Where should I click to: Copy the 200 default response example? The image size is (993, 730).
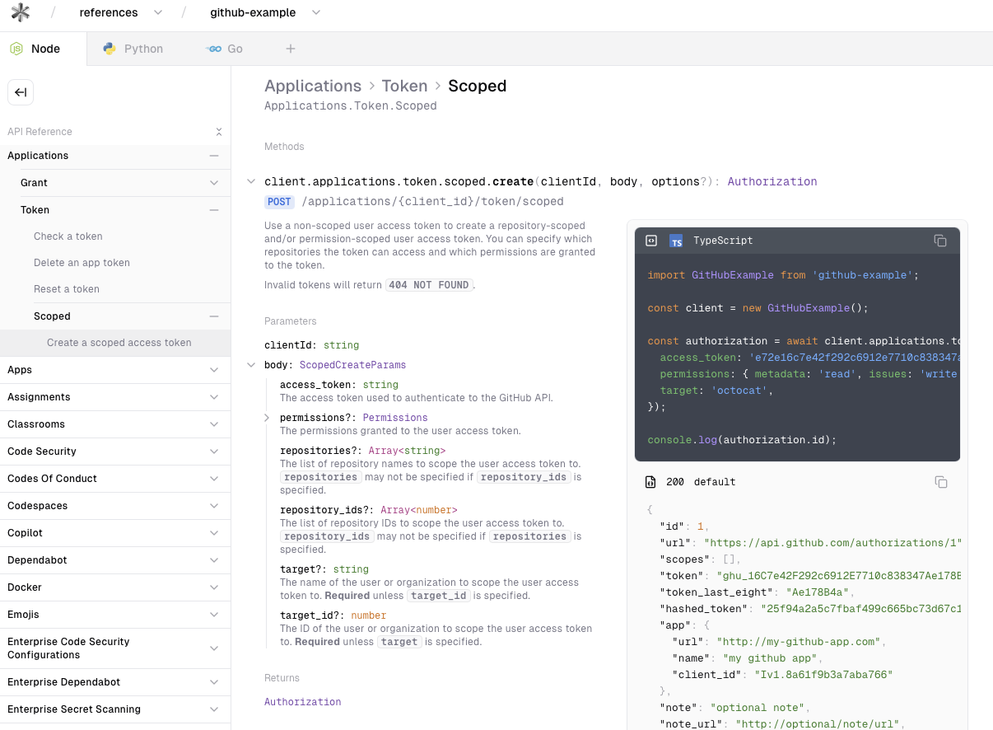pos(941,482)
